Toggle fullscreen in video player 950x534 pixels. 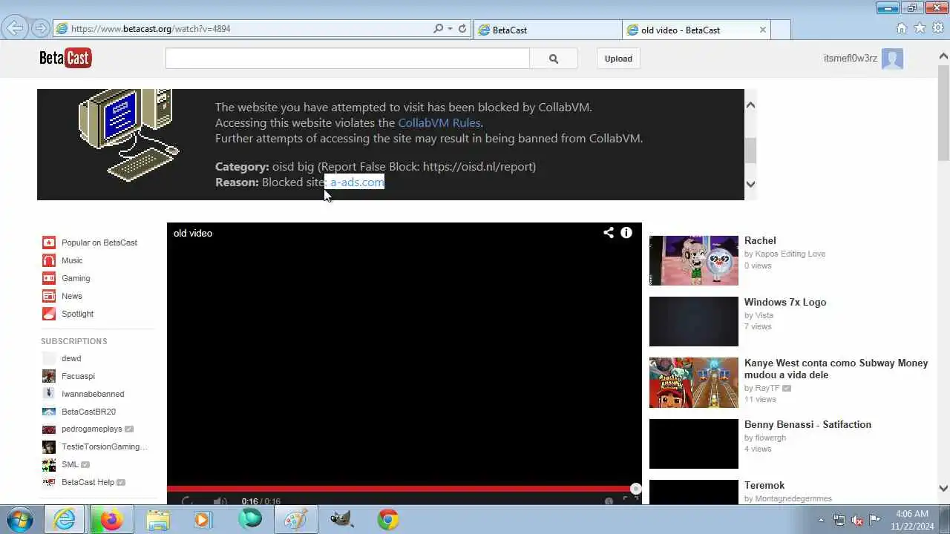pos(631,500)
